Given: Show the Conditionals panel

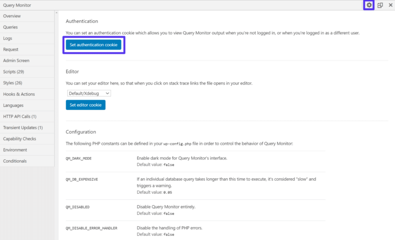Looking at the screenshot, I should coord(15,161).
